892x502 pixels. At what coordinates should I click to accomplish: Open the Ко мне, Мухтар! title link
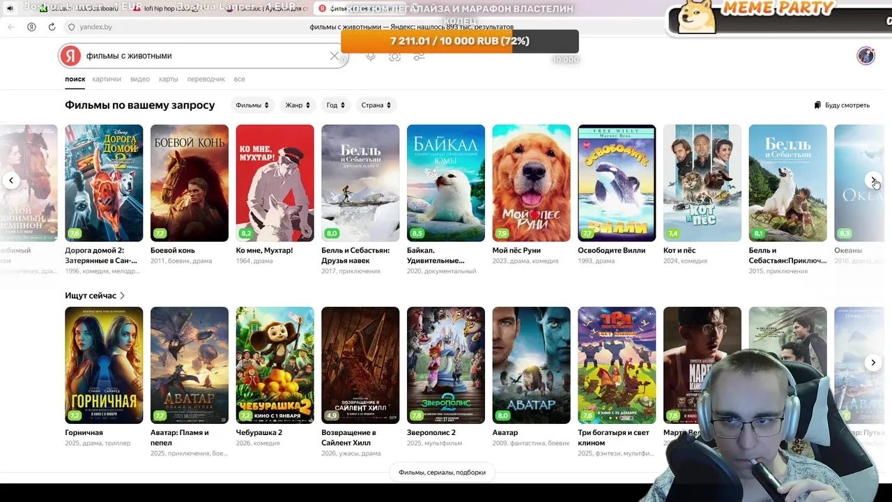(264, 250)
